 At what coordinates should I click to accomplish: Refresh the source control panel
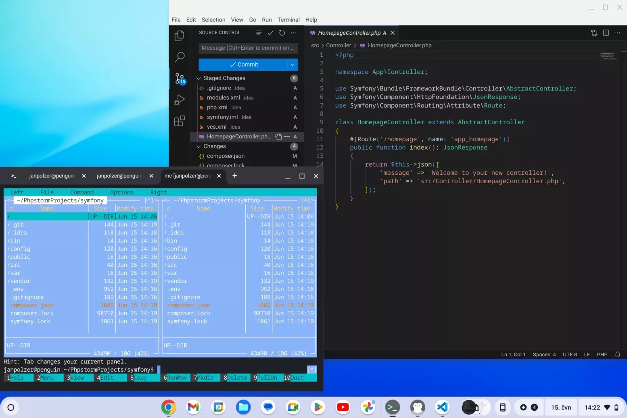(x=282, y=33)
